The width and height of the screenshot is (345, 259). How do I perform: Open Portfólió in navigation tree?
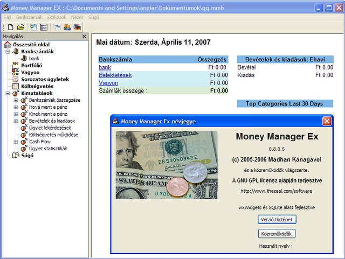(x=31, y=65)
